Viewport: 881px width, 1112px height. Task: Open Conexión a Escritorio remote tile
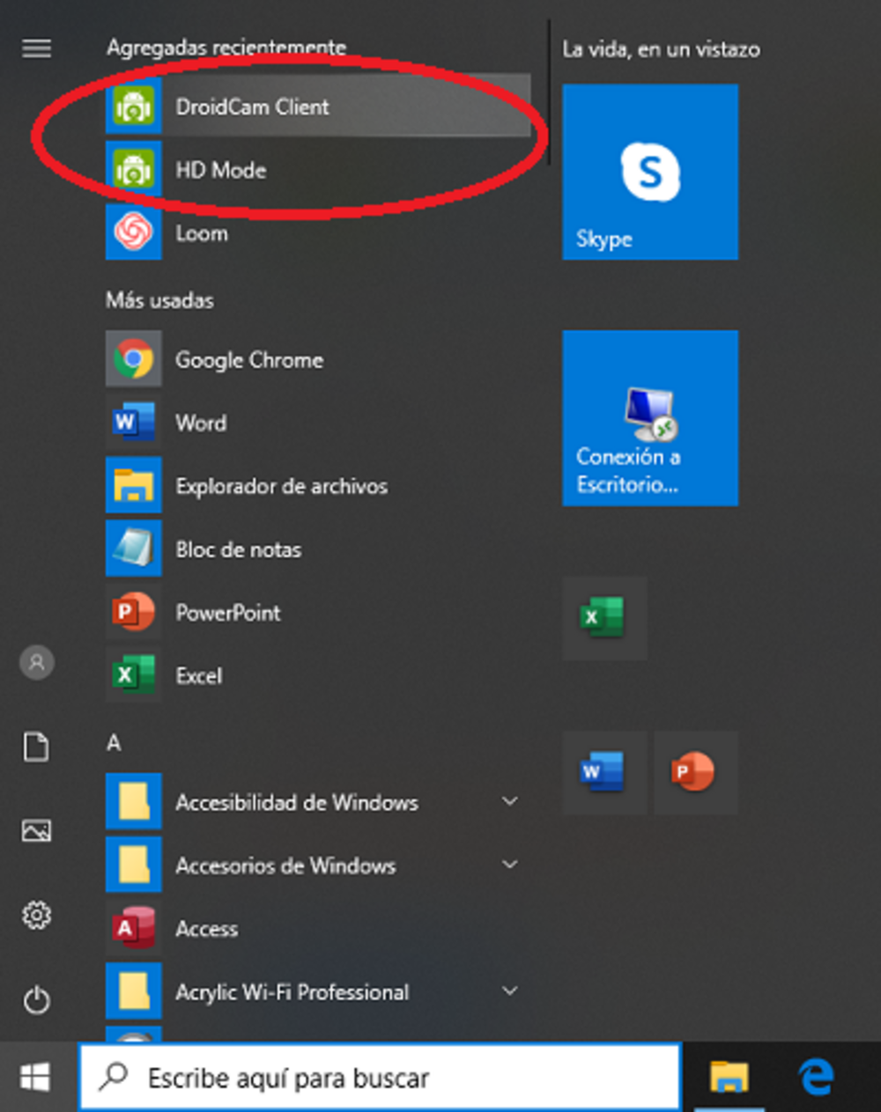(650, 418)
